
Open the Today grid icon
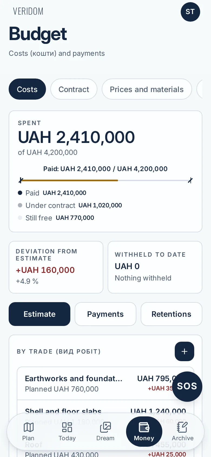click(x=67, y=427)
